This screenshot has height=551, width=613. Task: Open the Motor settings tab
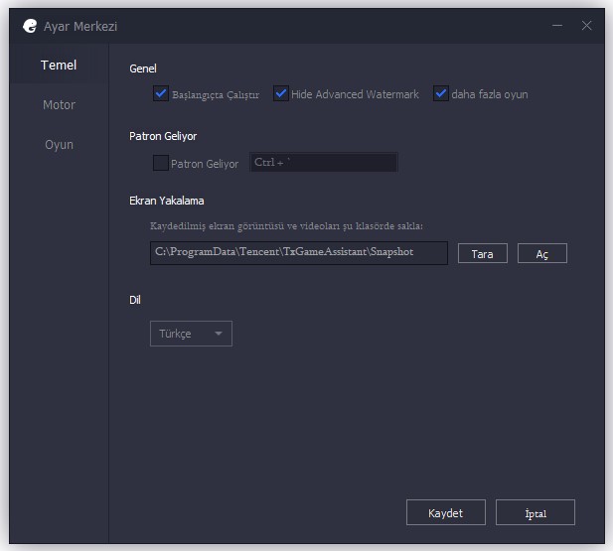click(59, 105)
